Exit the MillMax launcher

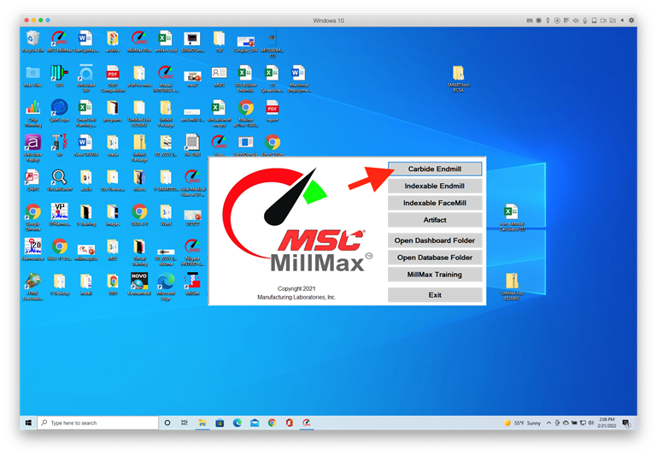(435, 295)
